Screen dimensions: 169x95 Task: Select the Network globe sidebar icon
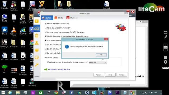[x=37, y=57]
